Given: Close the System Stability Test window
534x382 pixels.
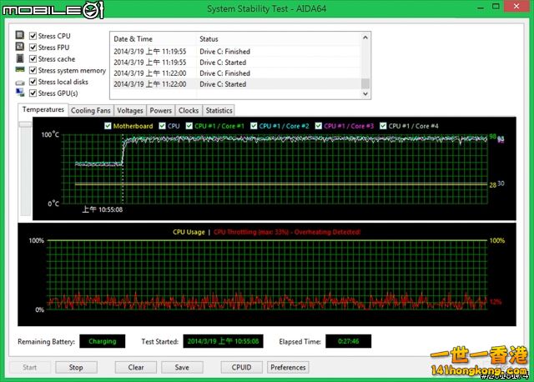Looking at the screenshot, I should tap(516, 7).
